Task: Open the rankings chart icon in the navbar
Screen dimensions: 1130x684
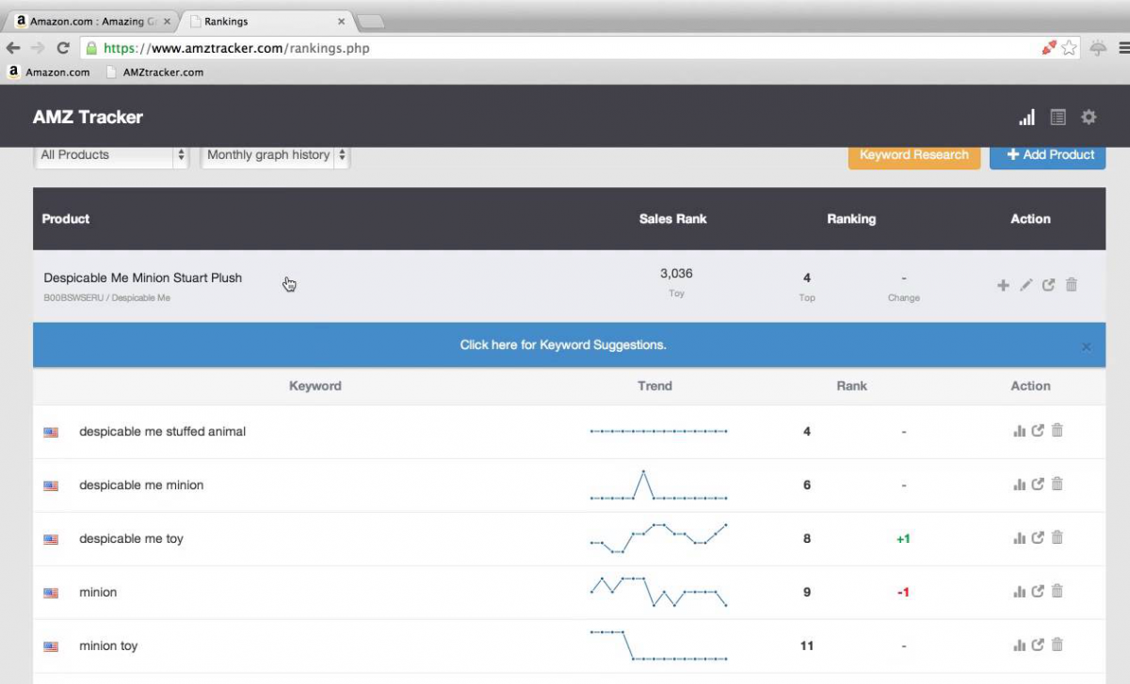Action: coord(1026,117)
